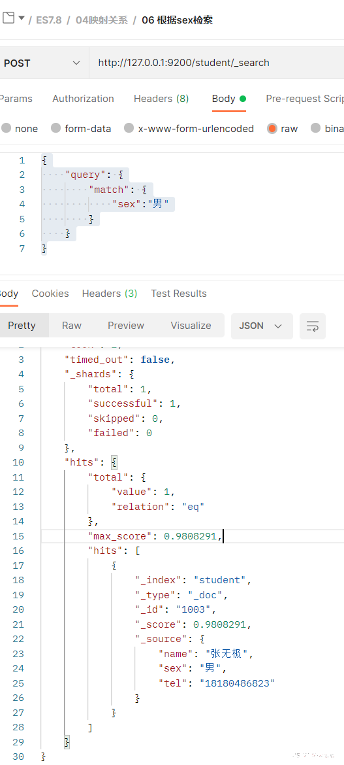This screenshot has height=765, width=344.
Task: Switch to the Params tab
Action: pos(15,99)
